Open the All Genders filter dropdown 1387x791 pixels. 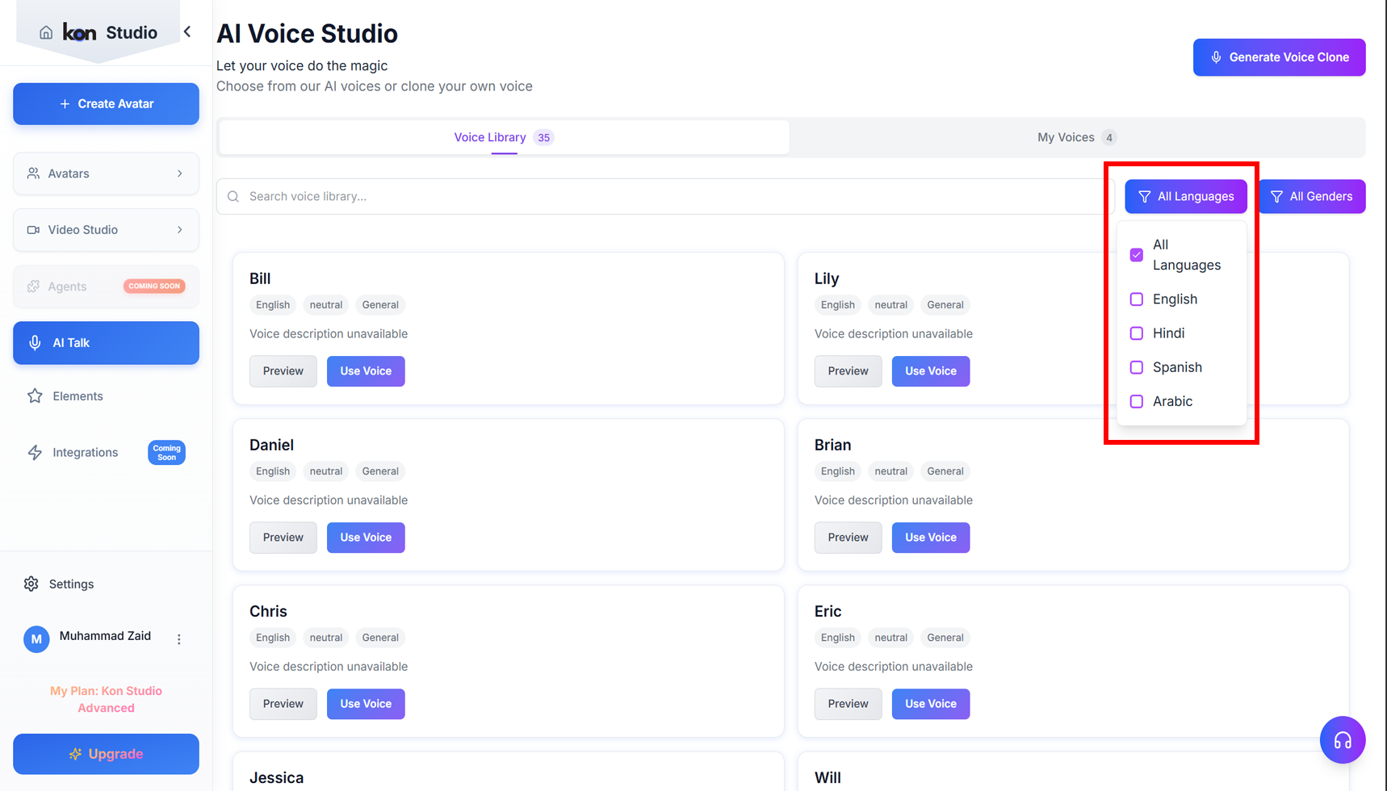coord(1311,196)
